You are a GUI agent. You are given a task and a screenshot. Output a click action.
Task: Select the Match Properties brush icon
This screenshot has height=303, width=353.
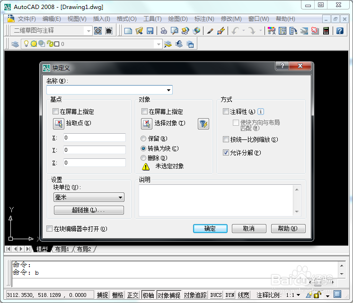click(x=210, y=31)
